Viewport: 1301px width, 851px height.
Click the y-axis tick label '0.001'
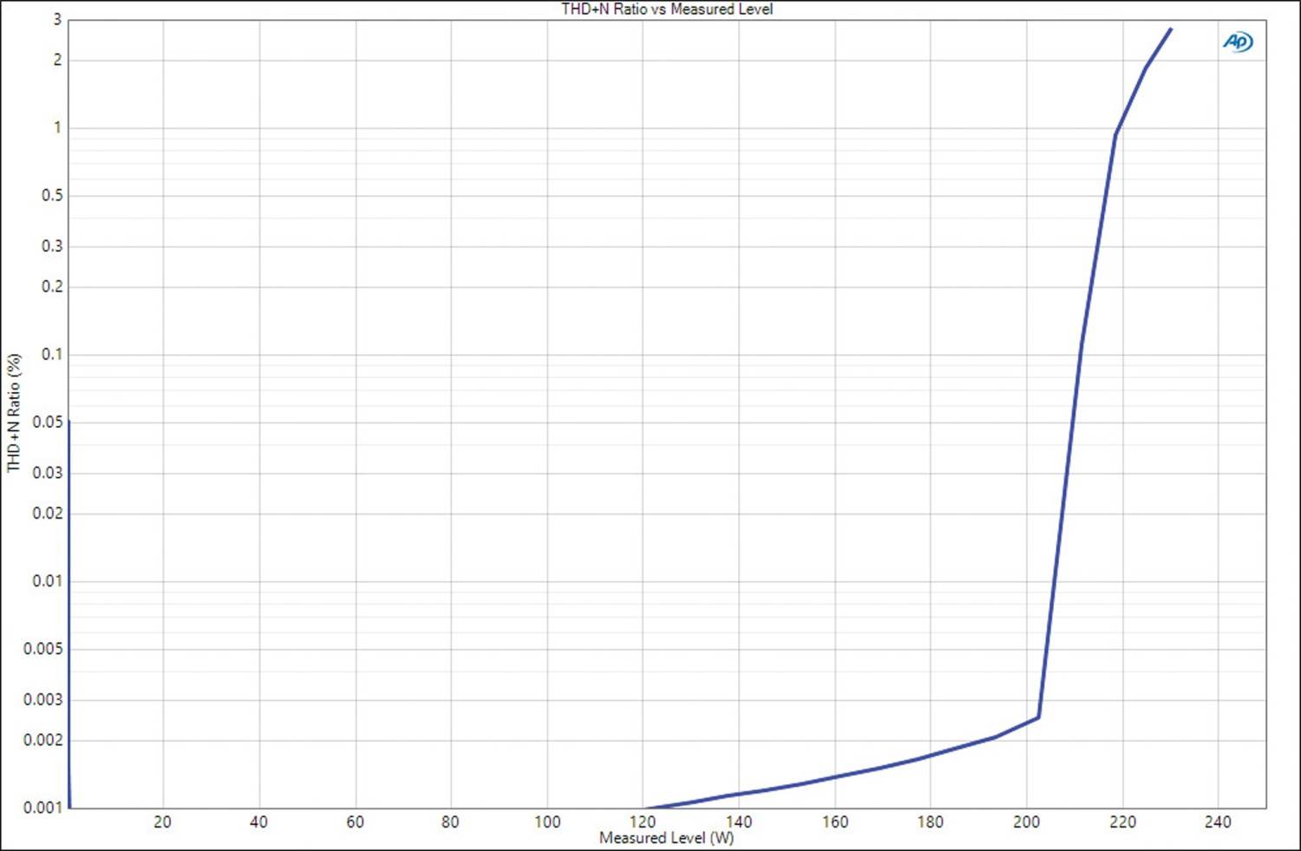[x=43, y=808]
